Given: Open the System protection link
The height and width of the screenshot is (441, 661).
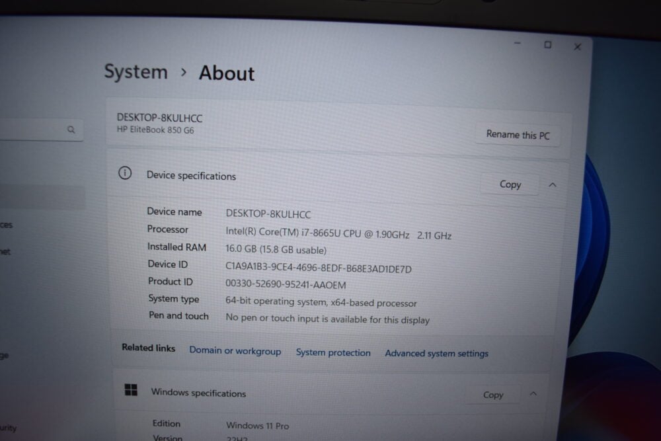Looking at the screenshot, I should 333,352.
